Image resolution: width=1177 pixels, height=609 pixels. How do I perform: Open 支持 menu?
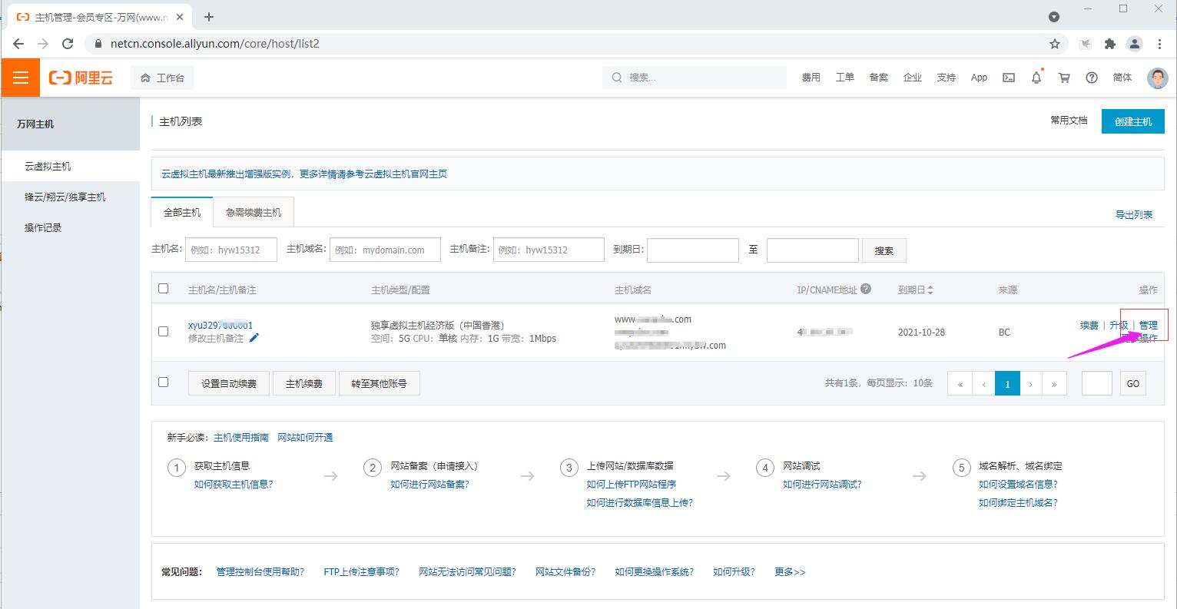[x=947, y=78]
